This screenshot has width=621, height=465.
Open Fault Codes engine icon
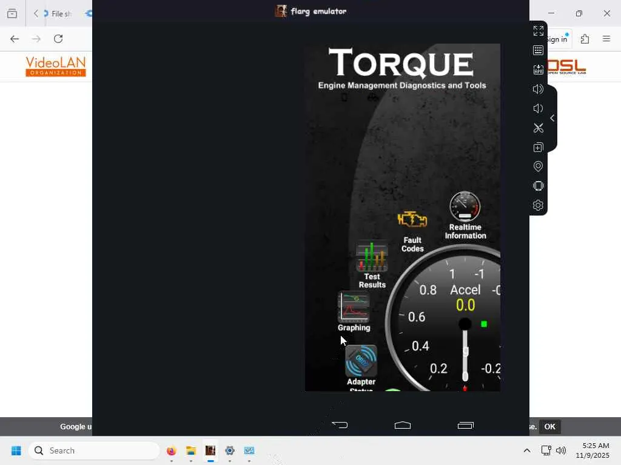tap(412, 219)
